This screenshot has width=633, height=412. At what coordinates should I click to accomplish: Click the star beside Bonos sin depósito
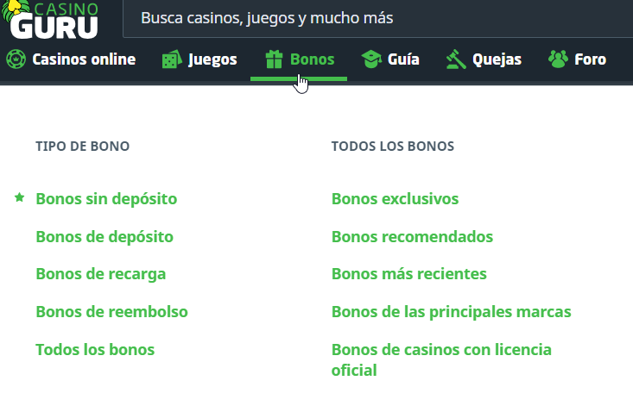[x=20, y=198]
